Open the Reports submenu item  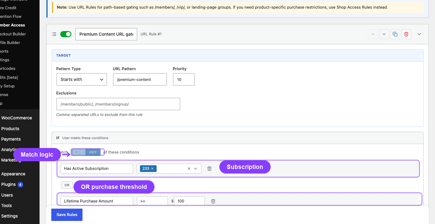coord(4,51)
